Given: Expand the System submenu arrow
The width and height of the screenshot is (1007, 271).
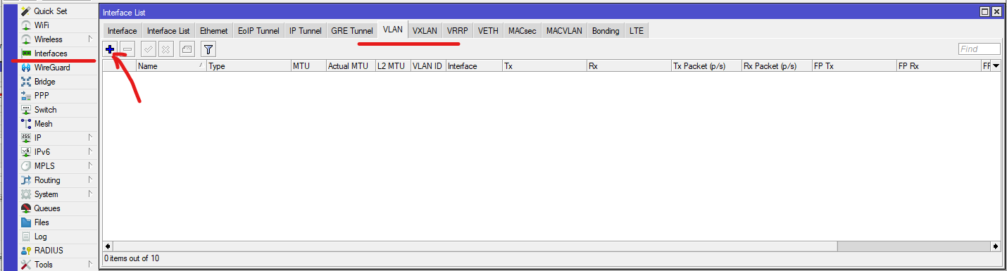Looking at the screenshot, I should coord(89,194).
